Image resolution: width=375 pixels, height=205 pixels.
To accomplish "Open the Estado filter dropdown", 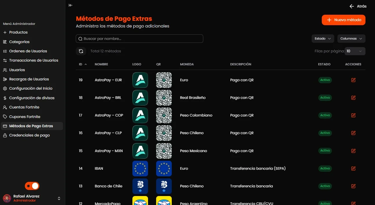I will (x=323, y=38).
